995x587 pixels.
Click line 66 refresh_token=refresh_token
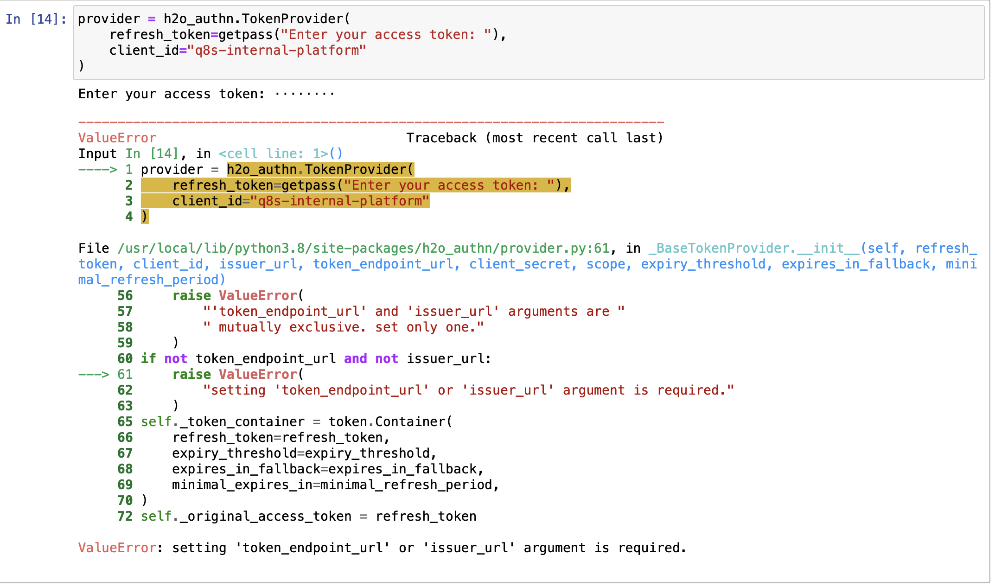tap(281, 438)
